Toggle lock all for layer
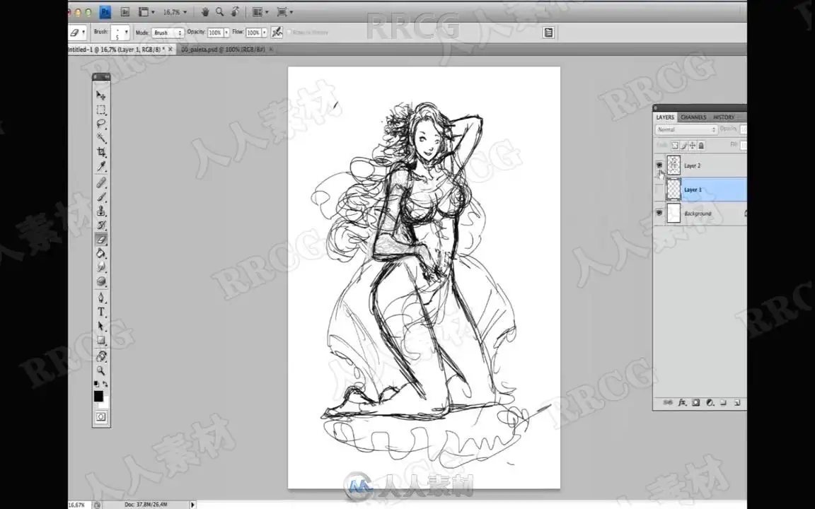 701,146
